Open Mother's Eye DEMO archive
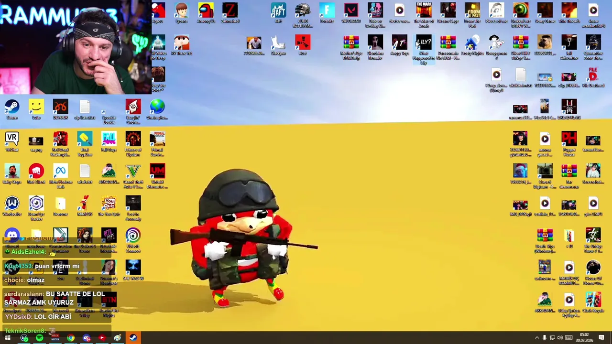 [x=351, y=47]
